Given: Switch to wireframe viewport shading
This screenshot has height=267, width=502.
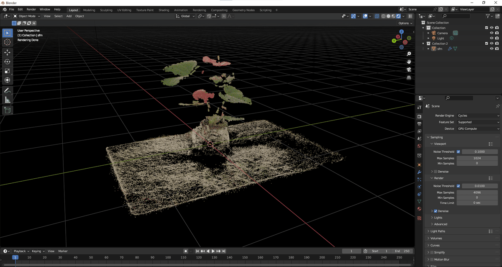Looking at the screenshot, I should [383, 16].
